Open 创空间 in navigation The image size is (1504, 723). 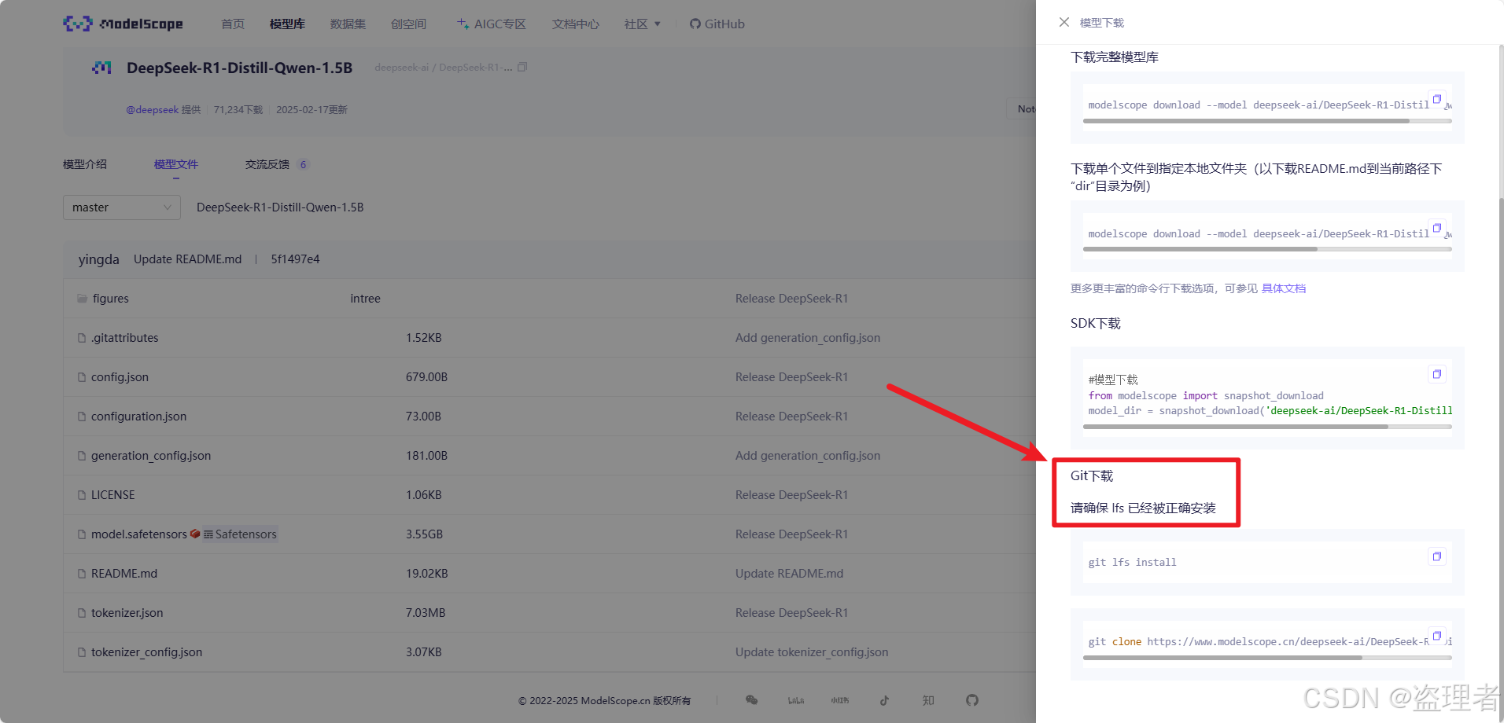pos(408,24)
